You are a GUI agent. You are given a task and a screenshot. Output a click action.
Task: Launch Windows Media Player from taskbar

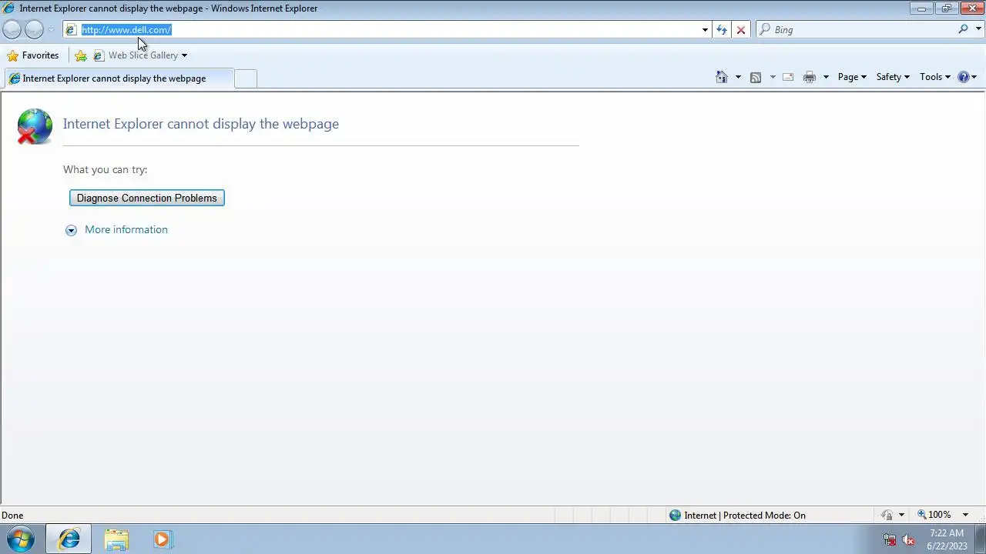pyautogui.click(x=162, y=539)
